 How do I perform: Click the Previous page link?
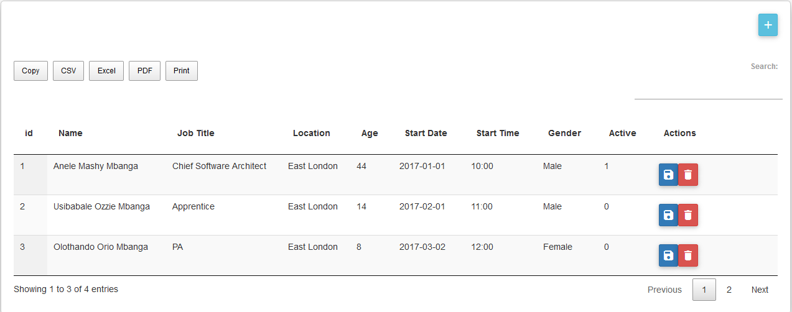click(664, 290)
